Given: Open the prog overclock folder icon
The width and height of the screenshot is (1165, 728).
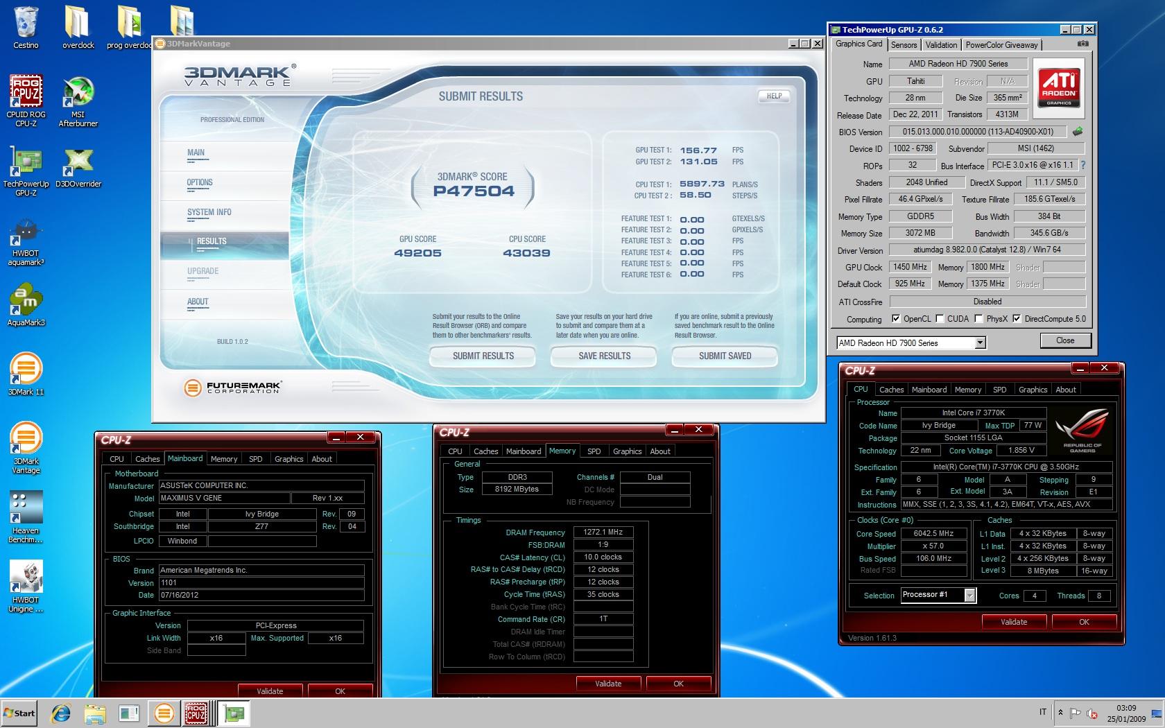Looking at the screenshot, I should coord(130,28).
